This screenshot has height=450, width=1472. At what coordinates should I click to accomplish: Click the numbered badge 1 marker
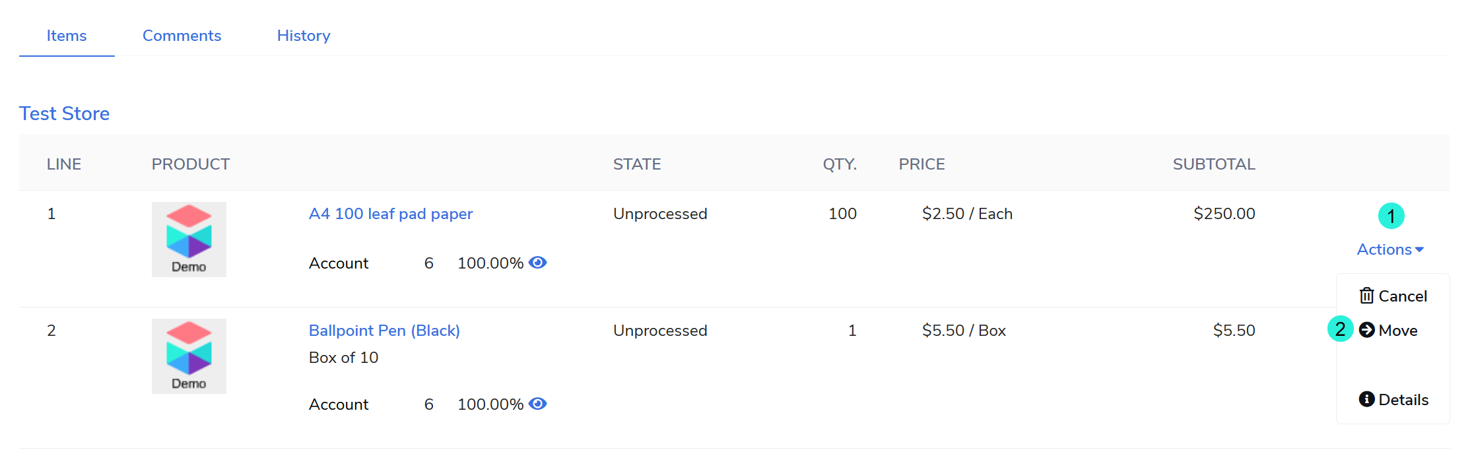[x=1391, y=216]
